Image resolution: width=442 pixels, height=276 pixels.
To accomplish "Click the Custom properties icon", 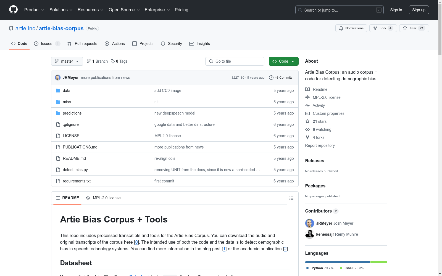I will (x=307, y=113).
